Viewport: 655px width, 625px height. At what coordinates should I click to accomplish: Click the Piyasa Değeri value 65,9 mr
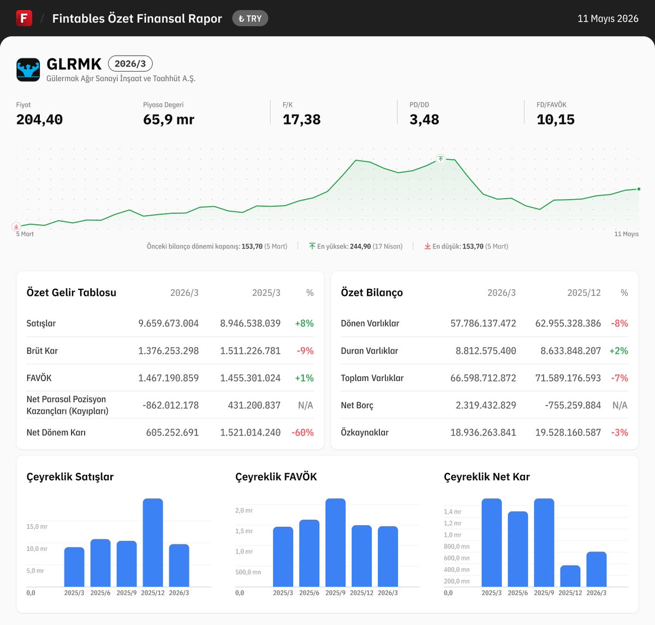(x=169, y=120)
